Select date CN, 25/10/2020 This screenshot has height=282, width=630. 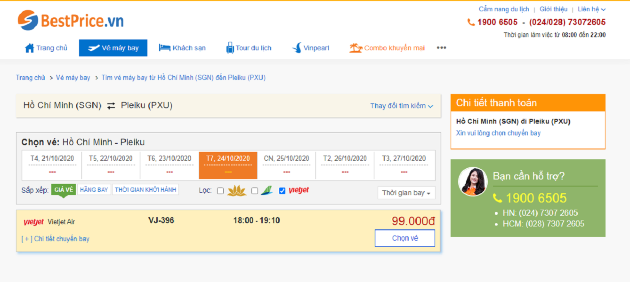[286, 165]
